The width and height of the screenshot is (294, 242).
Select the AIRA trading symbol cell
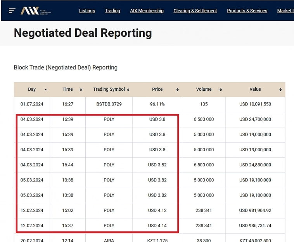pos(109,240)
